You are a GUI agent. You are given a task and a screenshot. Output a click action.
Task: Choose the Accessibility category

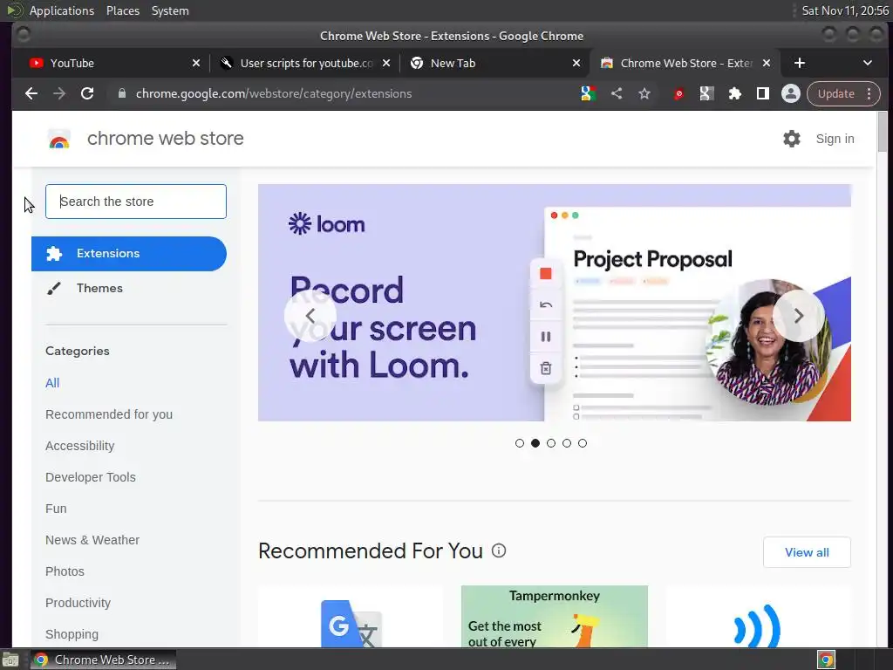pos(79,446)
